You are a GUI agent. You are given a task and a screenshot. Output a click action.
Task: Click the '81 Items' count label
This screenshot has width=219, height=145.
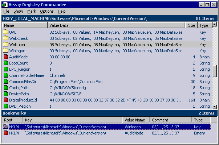click(x=205, y=18)
